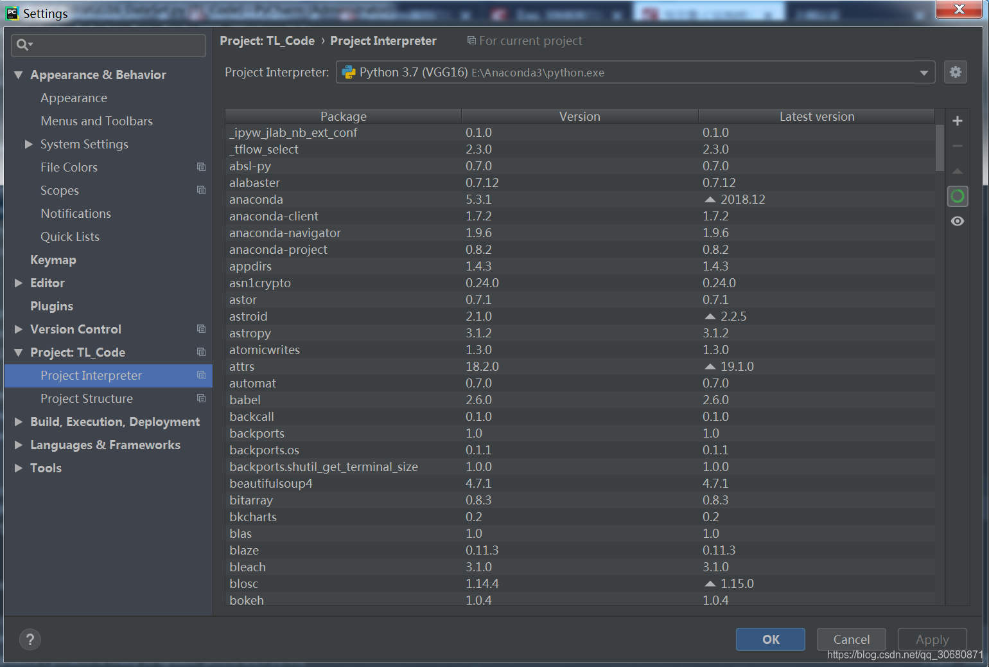The width and height of the screenshot is (989, 667).
Task: Click project-level icon beside Version Control
Action: (201, 329)
